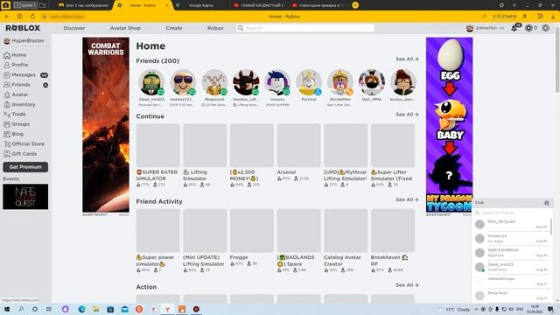Open chat settings gear icon

[x=547, y=203]
